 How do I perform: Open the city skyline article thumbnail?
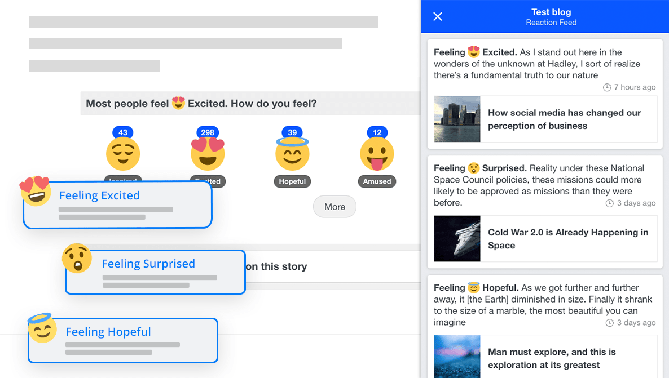pyautogui.click(x=457, y=119)
